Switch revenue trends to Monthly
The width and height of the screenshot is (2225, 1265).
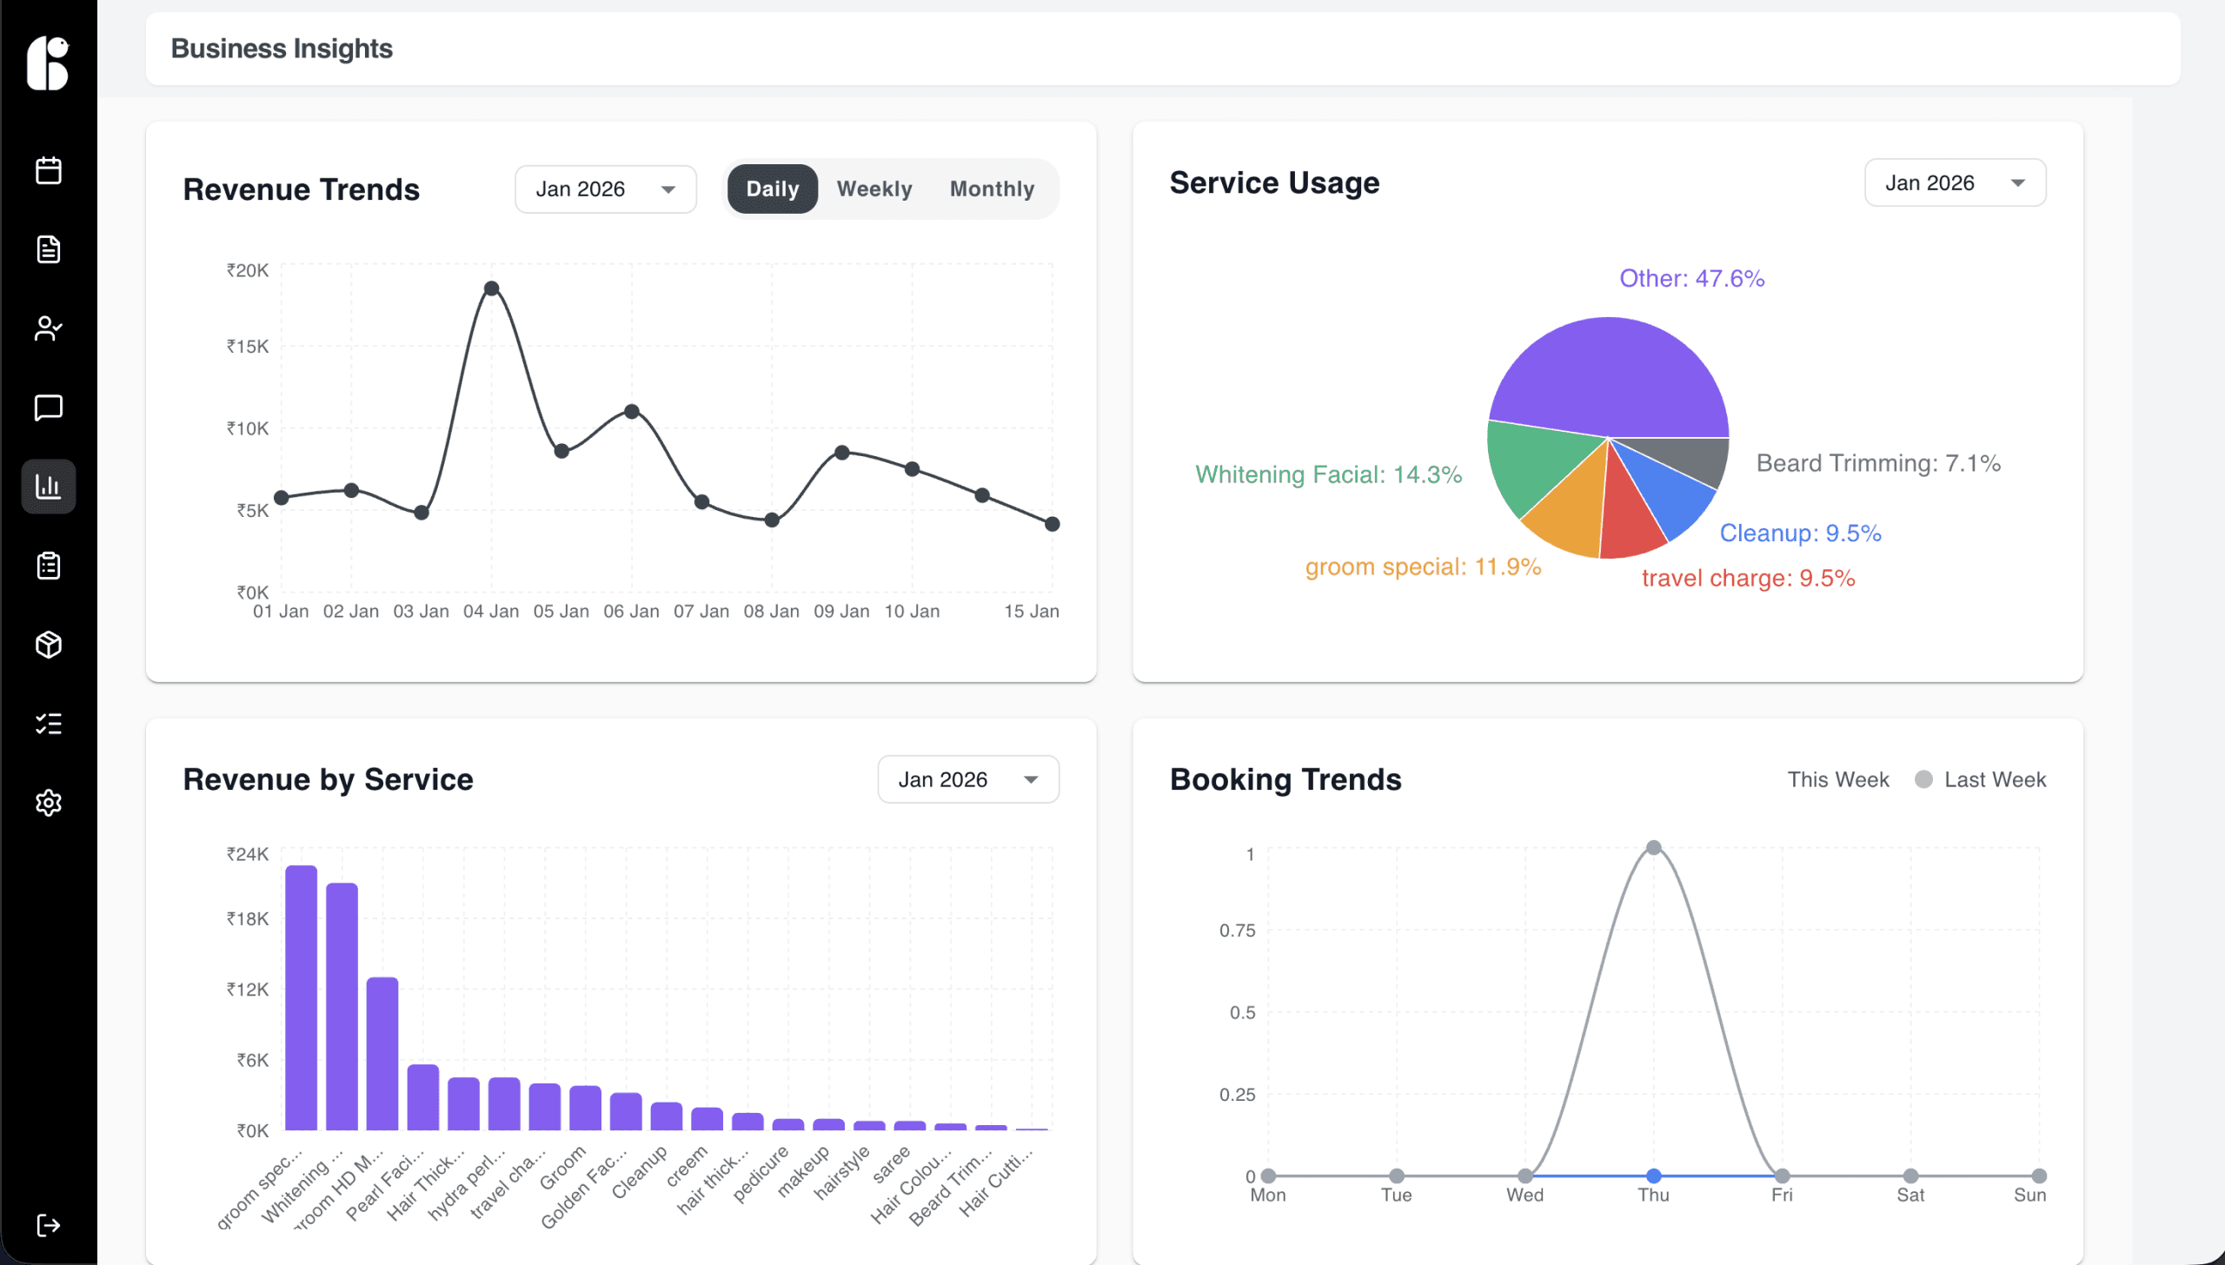pos(992,189)
